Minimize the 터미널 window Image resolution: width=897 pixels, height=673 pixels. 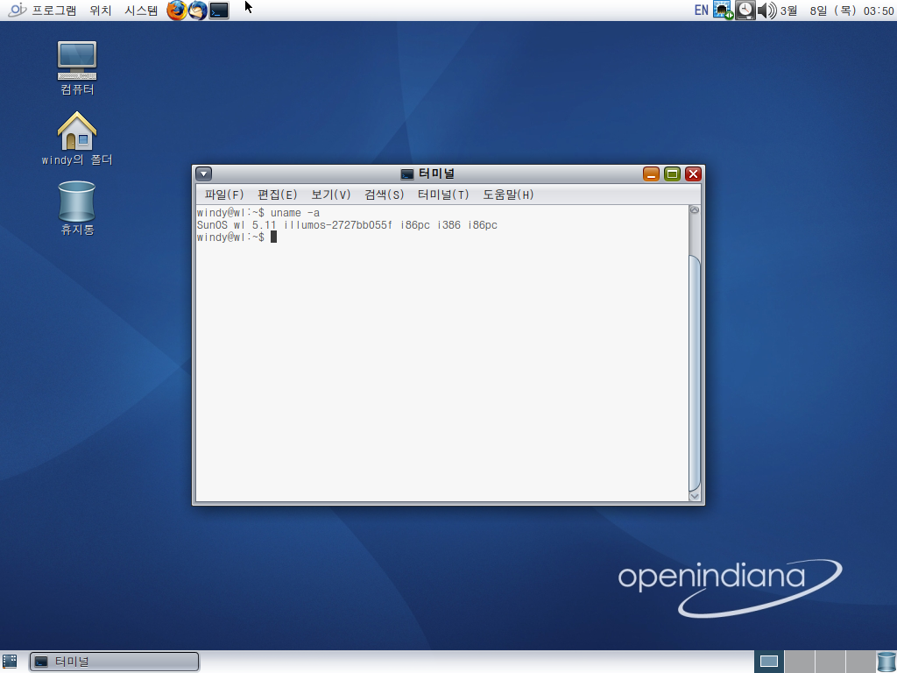tap(651, 174)
